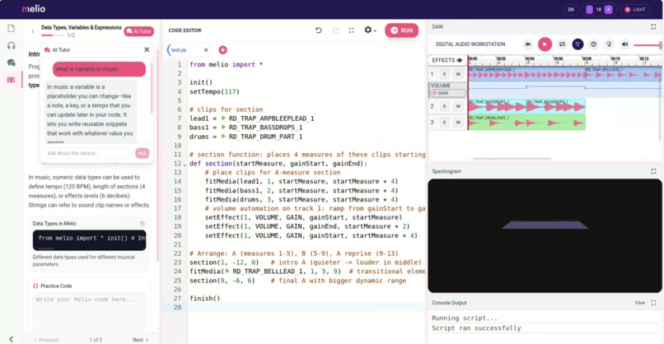Image resolution: width=664 pixels, height=344 pixels.
Task: Expand the DAW panel to fullscreen
Action: click(653, 26)
